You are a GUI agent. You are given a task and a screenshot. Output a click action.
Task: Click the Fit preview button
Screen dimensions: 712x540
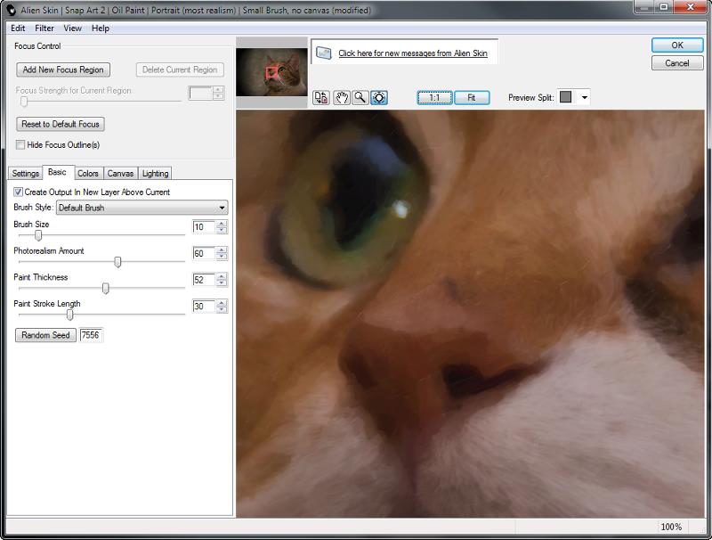pyautogui.click(x=472, y=97)
